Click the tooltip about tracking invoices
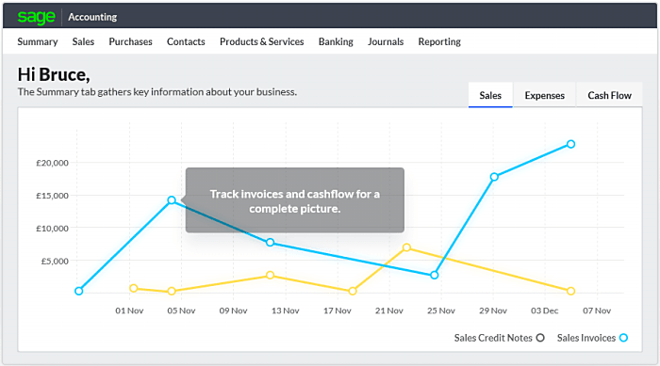Image resolution: width=660 pixels, height=366 pixels. (x=294, y=200)
